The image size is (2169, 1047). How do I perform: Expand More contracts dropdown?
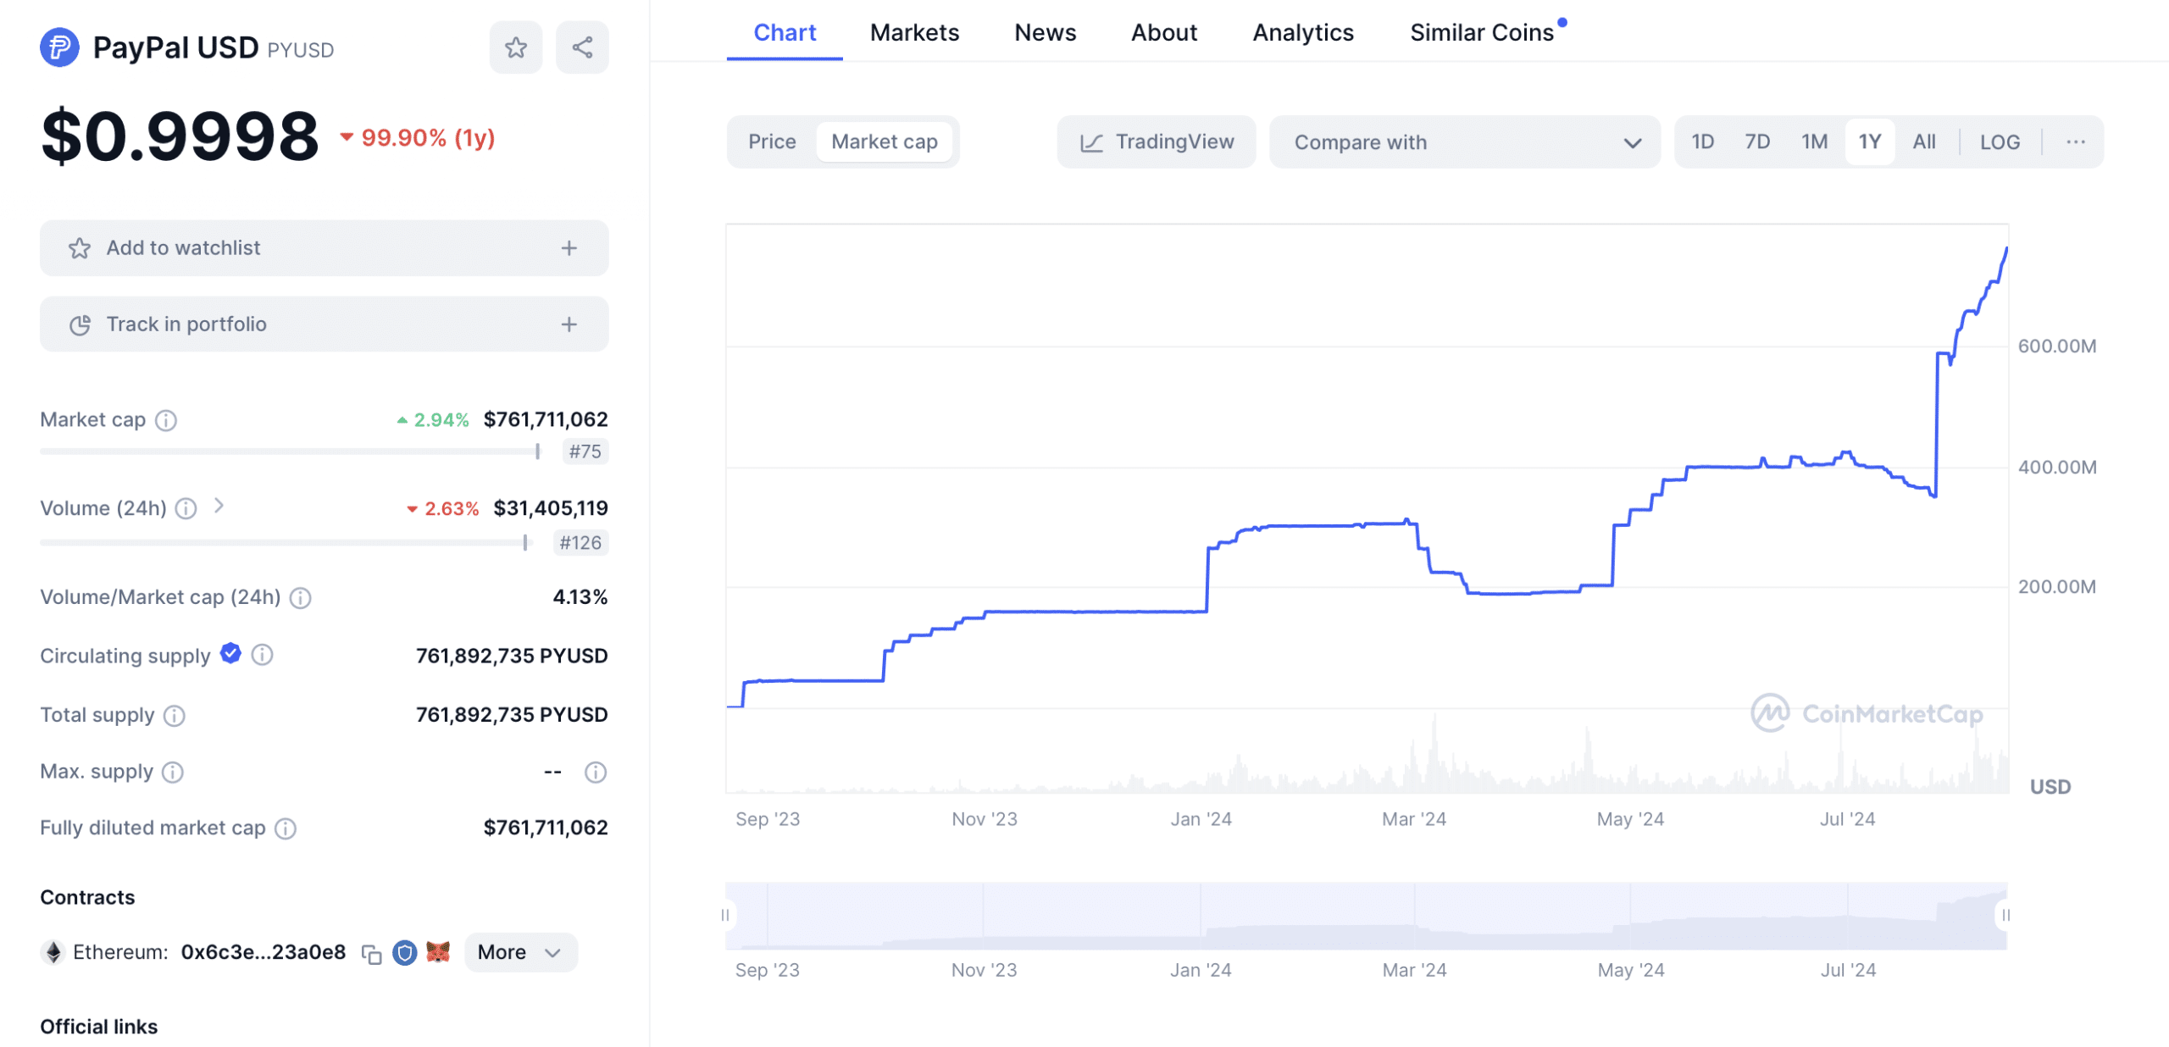click(520, 953)
